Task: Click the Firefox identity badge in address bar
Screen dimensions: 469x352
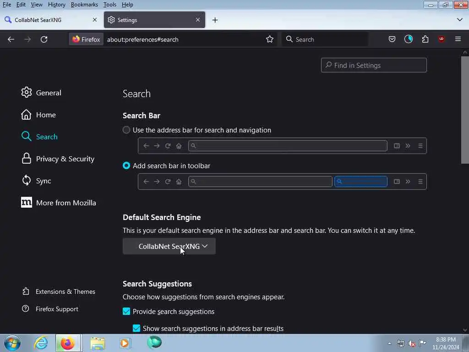Action: pos(86,39)
